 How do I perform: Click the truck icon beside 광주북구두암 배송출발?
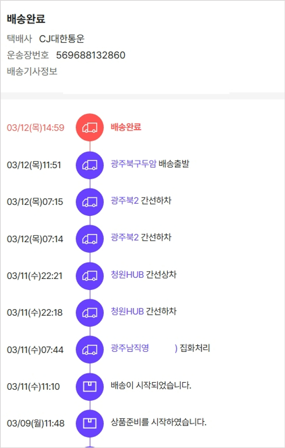[x=90, y=165]
